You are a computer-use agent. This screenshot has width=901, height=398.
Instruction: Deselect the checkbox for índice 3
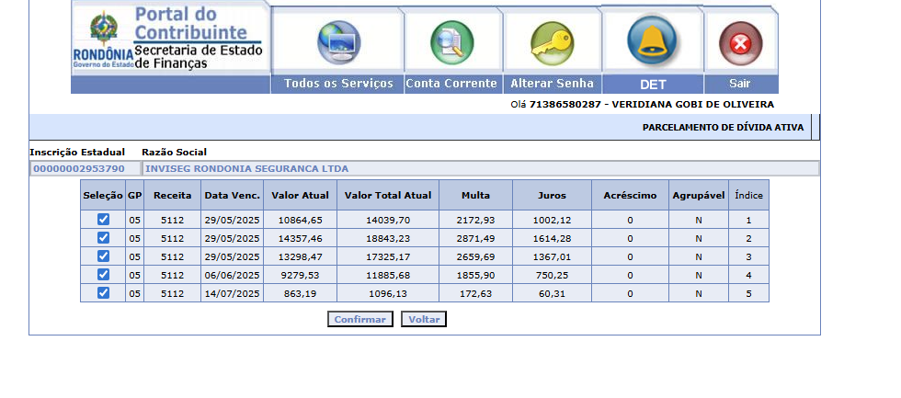103,256
